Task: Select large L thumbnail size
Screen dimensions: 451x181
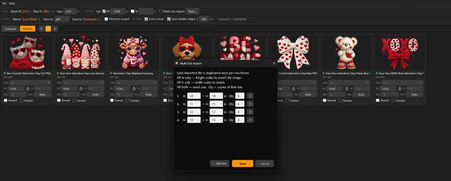Action: (x=55, y=29)
